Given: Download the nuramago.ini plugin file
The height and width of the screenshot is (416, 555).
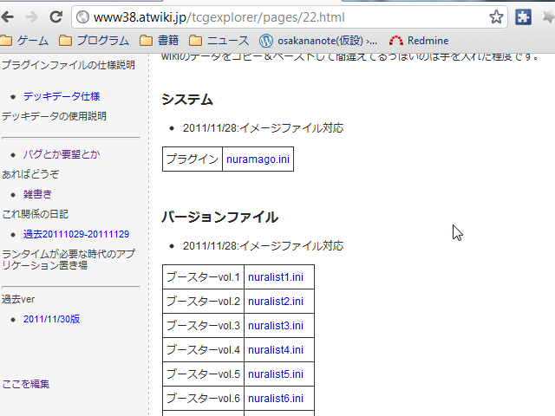Looking at the screenshot, I should (258, 159).
